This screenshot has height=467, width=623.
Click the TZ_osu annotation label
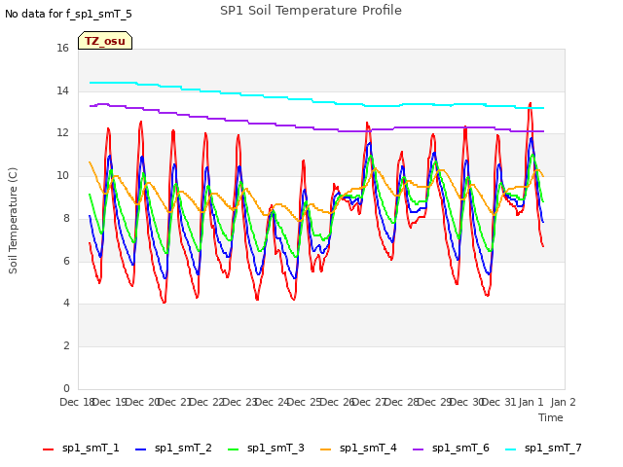(x=105, y=41)
